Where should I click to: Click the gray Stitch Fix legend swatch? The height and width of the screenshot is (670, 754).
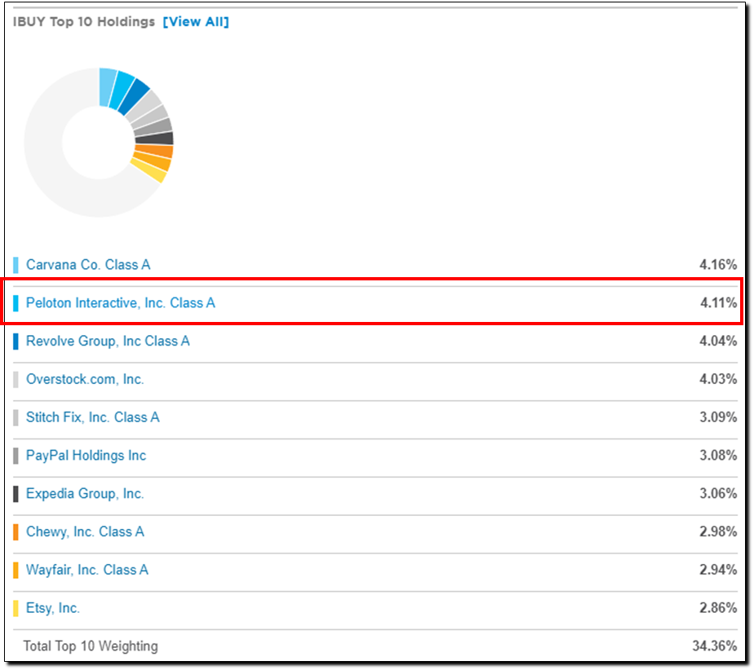[16, 417]
